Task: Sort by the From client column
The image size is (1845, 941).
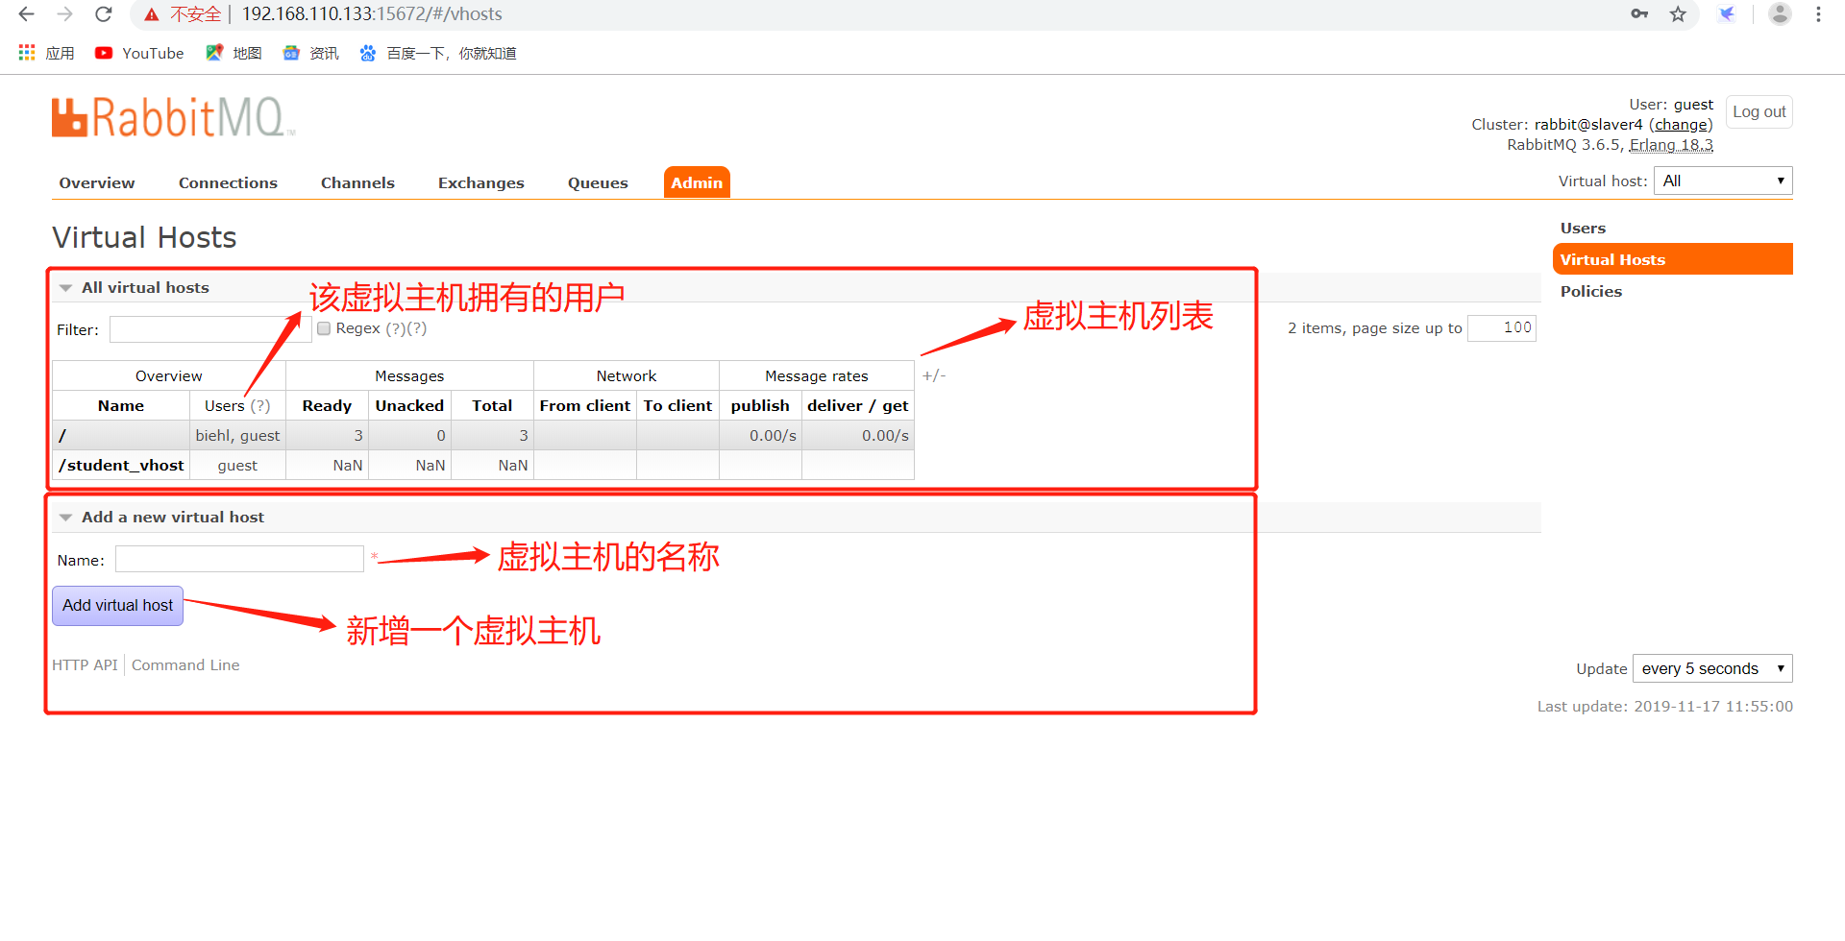Action: (585, 405)
